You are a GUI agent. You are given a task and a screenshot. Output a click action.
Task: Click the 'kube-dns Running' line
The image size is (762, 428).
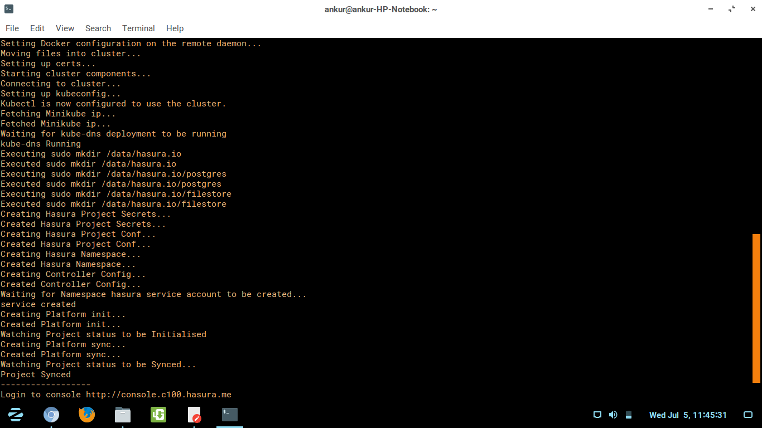click(41, 144)
